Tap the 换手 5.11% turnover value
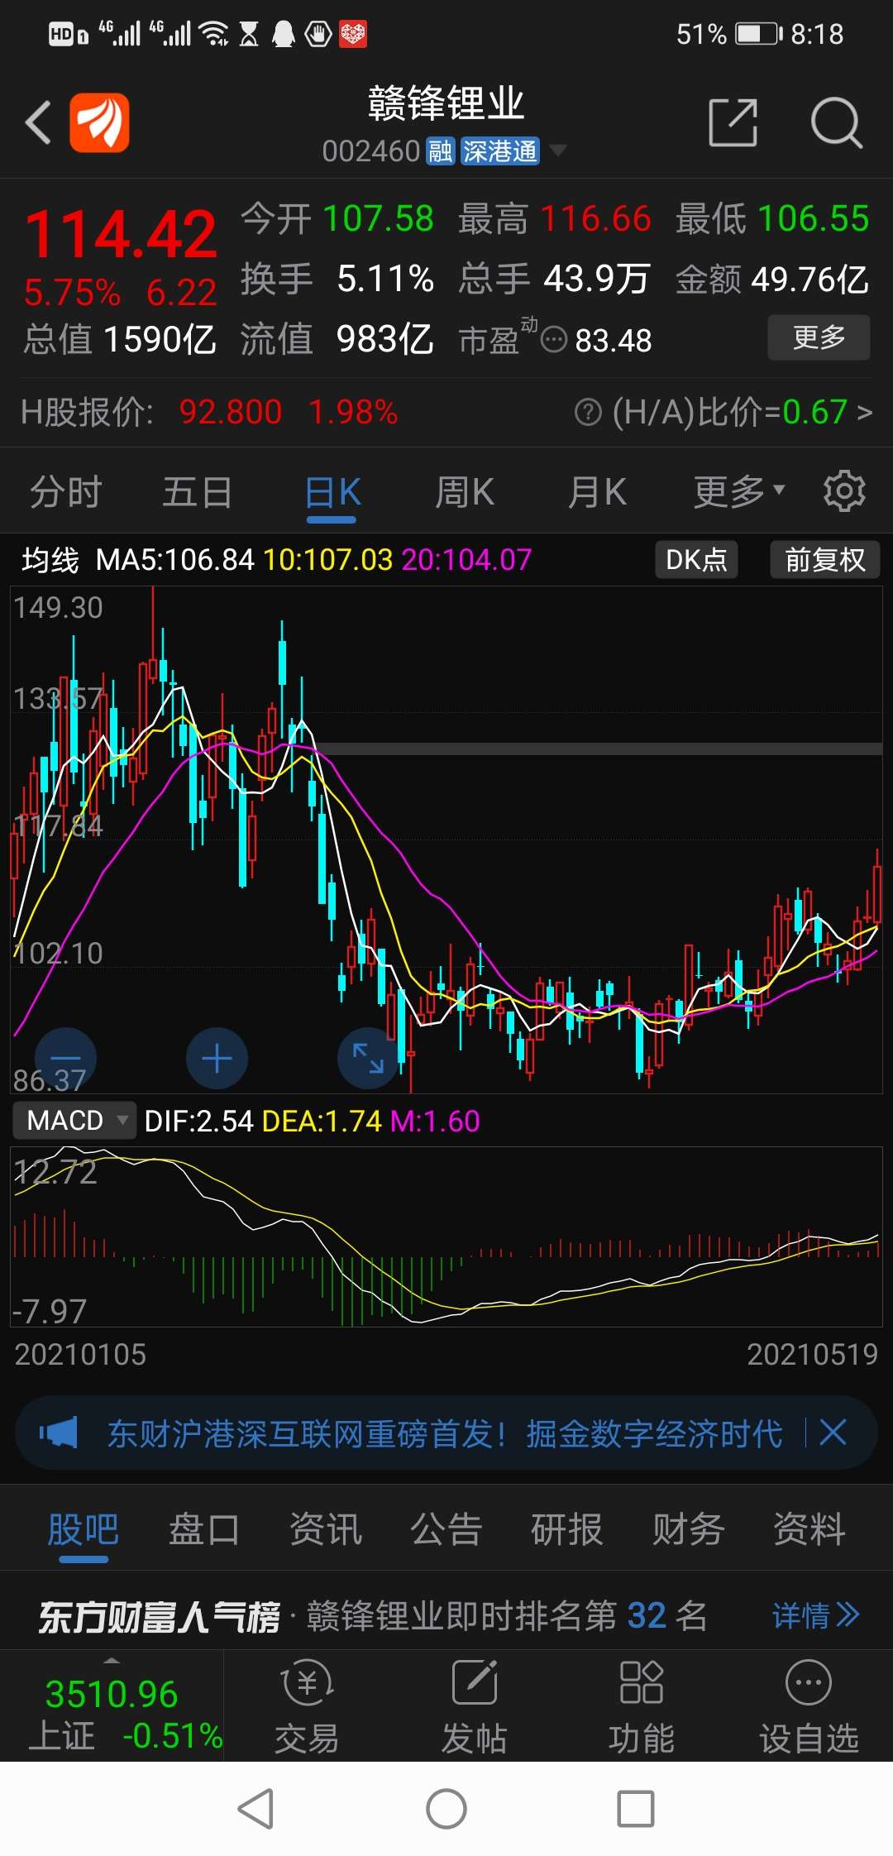 [337, 279]
